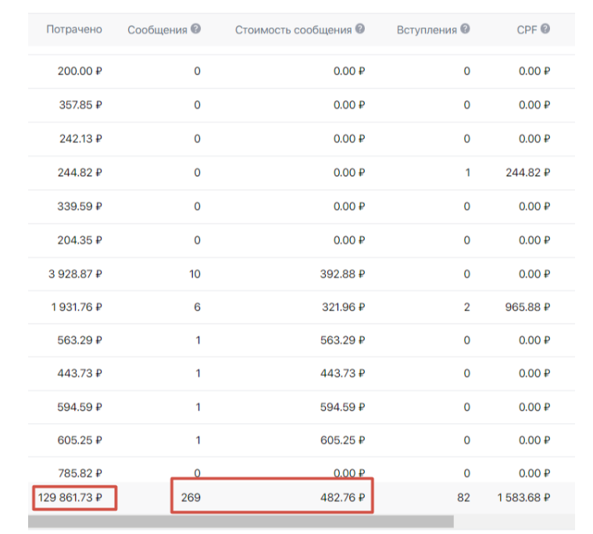Click the Сообщения column header
The height and width of the screenshot is (534, 593).
(x=157, y=30)
